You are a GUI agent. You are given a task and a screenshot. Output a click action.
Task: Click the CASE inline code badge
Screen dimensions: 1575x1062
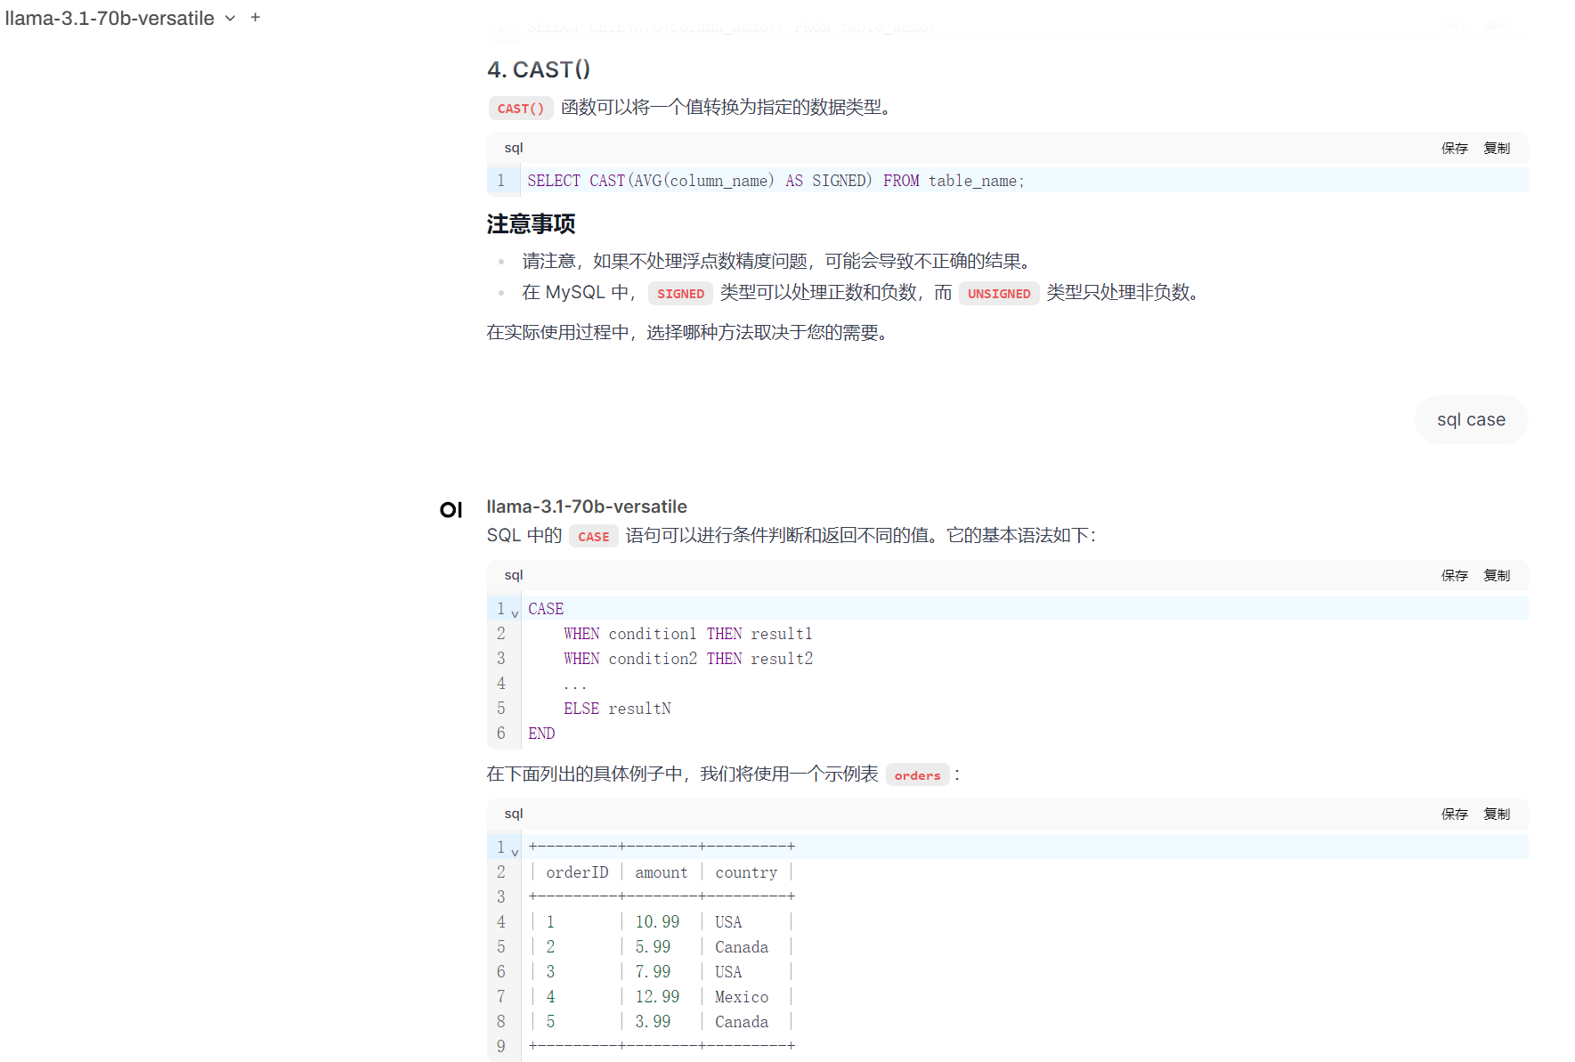point(593,536)
